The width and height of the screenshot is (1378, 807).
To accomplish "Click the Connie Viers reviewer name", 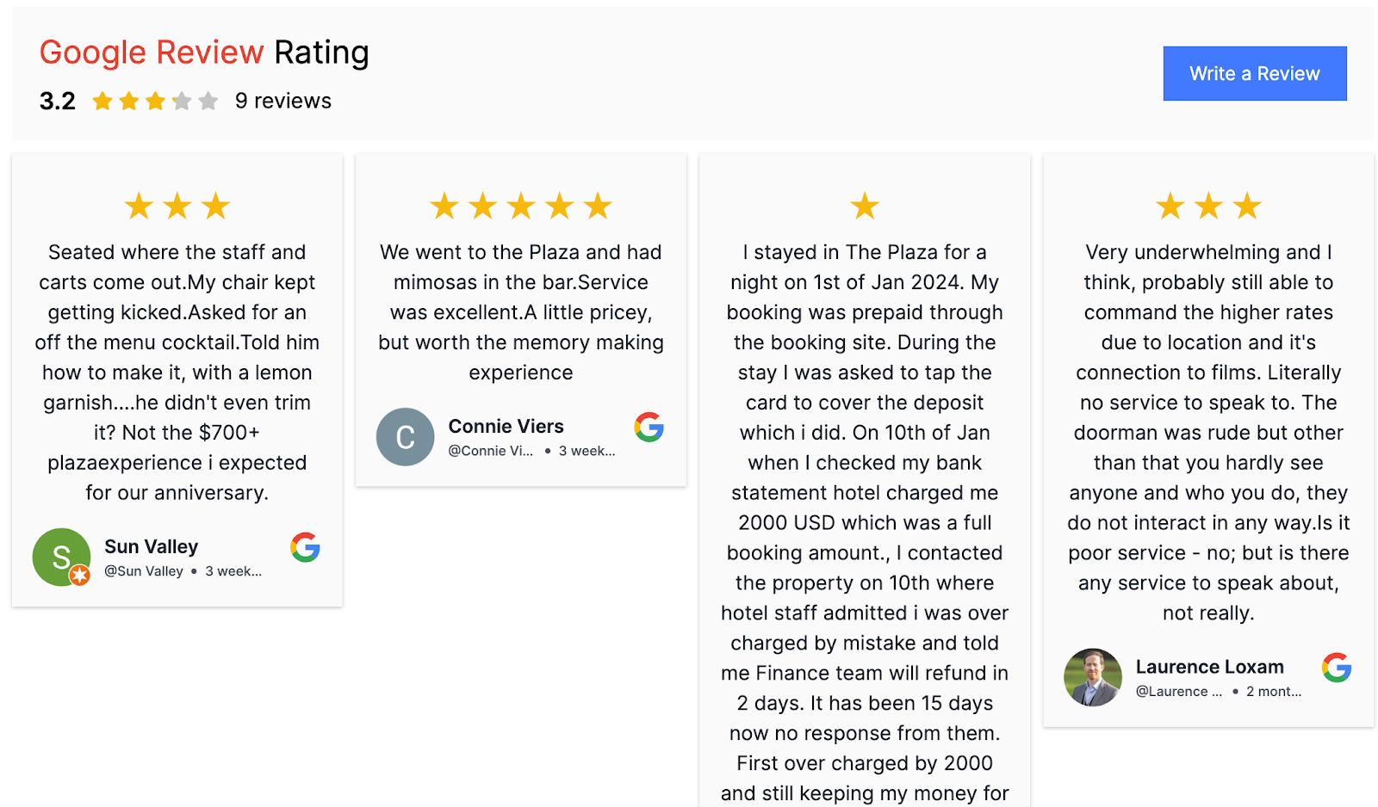I will click(506, 427).
